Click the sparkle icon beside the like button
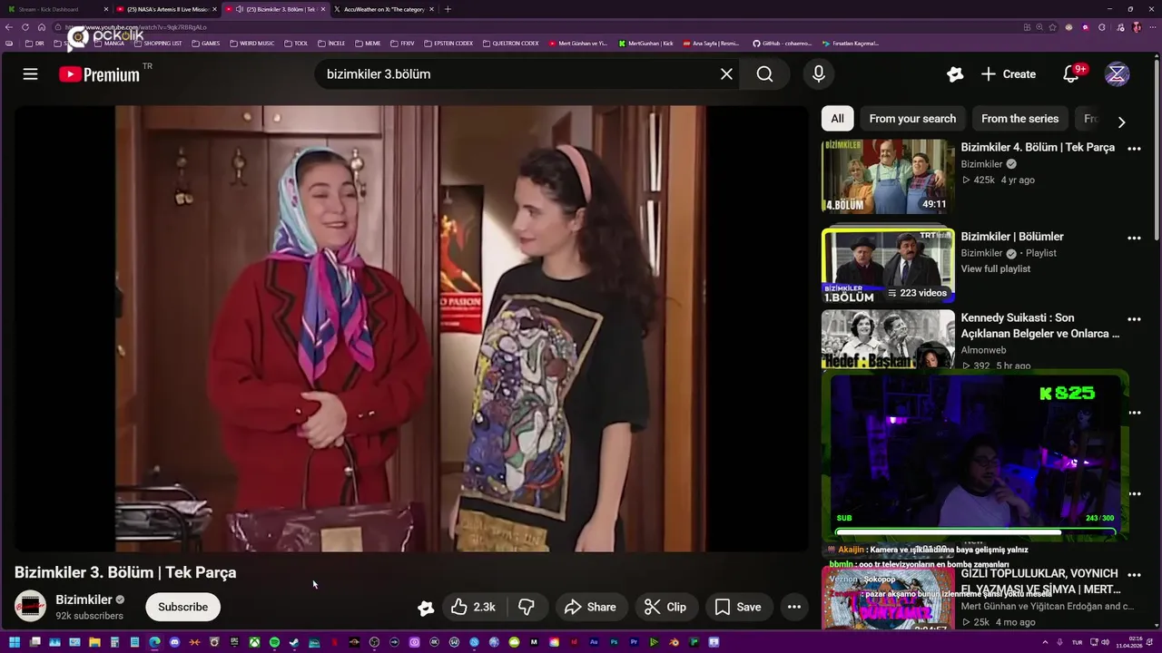Screen dimensions: 1162x653 click(425, 608)
